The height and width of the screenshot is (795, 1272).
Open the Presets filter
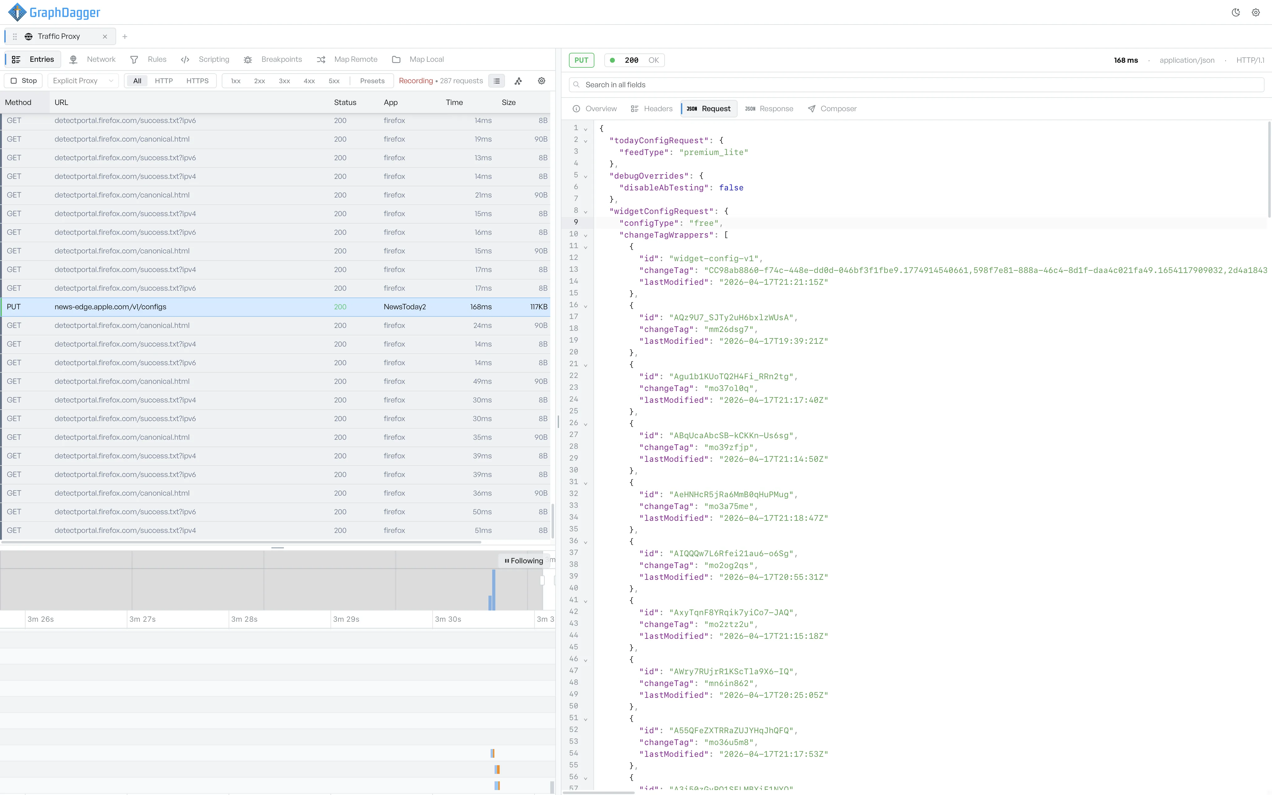click(372, 81)
